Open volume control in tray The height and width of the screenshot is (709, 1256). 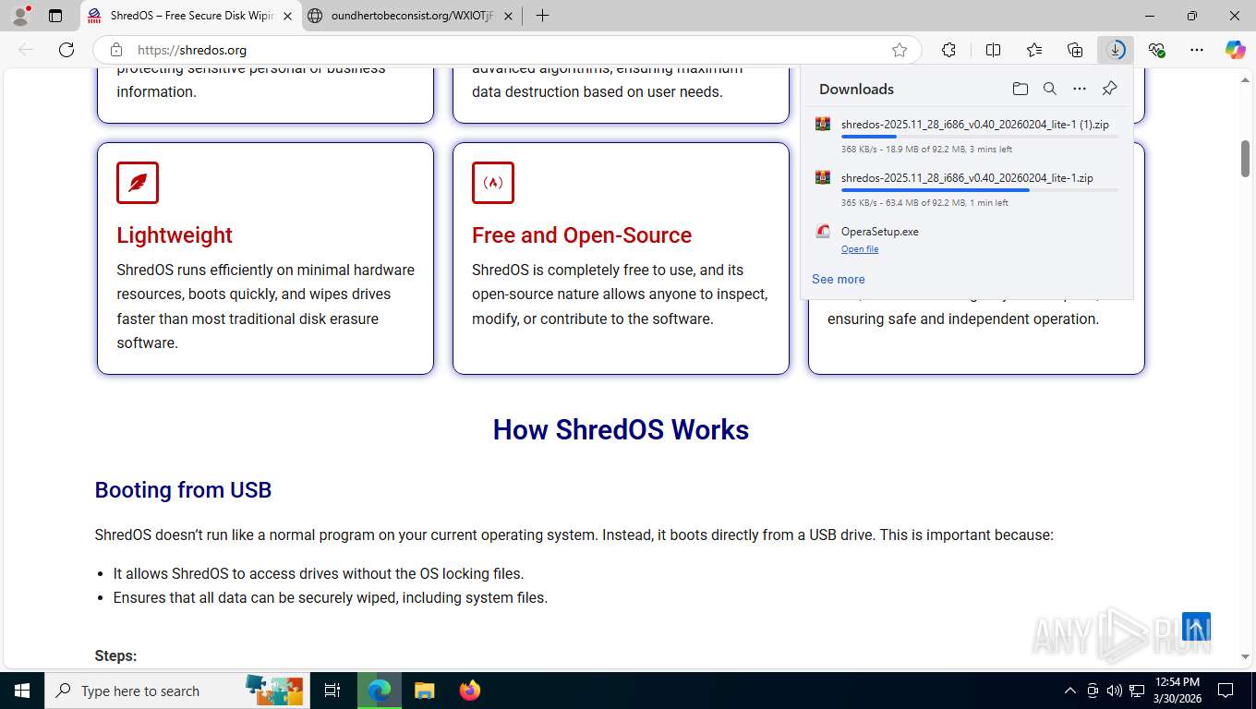[x=1115, y=691]
